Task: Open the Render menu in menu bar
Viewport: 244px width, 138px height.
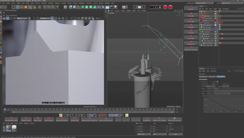Action: [75, 3]
